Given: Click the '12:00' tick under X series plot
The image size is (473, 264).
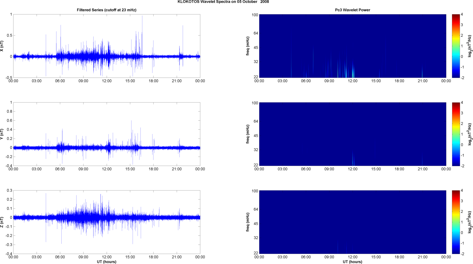Looking at the screenshot, I should pos(107,81).
